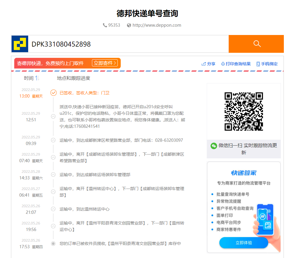The image size is (296, 258).
Task: Click the status circle for the 07:40 entry
Action: [53, 157]
